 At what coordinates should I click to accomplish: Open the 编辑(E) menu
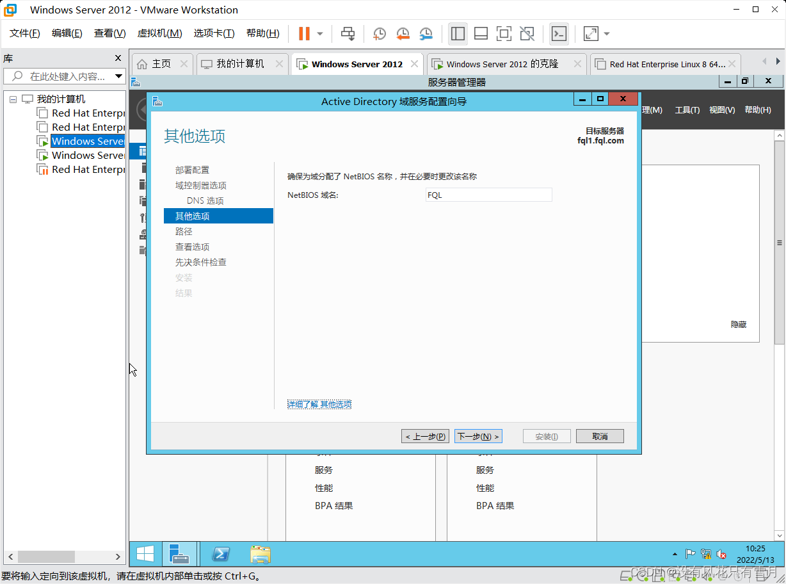pyautogui.click(x=67, y=33)
